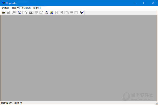Image resolution: width=158 pixels, height=105 pixels.
Task: Click view module in external viewer icon
Action: tap(37, 12)
